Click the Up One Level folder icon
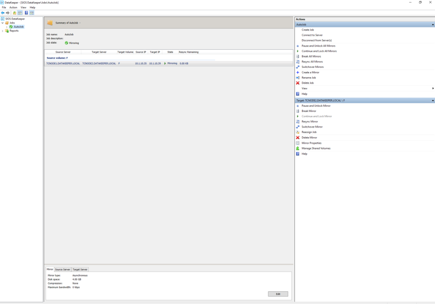 pos(14,13)
